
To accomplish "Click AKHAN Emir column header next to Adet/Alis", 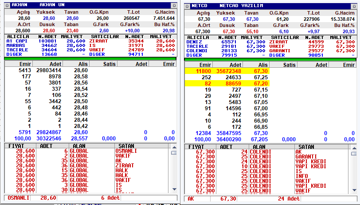I will (x=18, y=64).
